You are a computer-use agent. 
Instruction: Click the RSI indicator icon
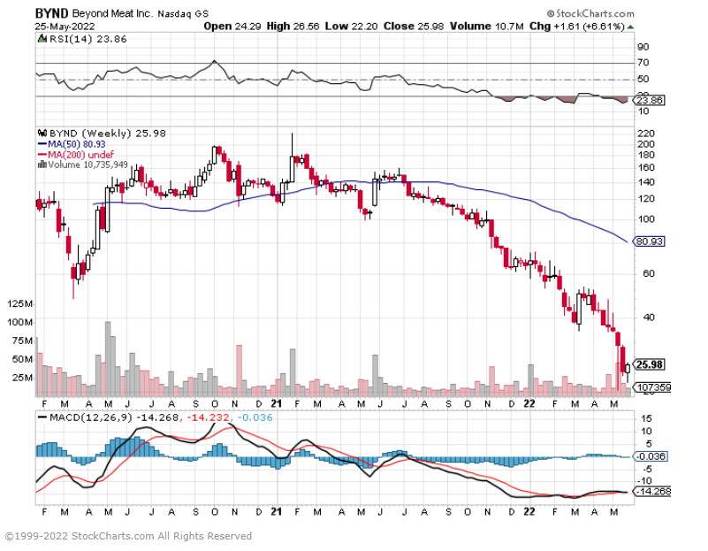pos(42,39)
